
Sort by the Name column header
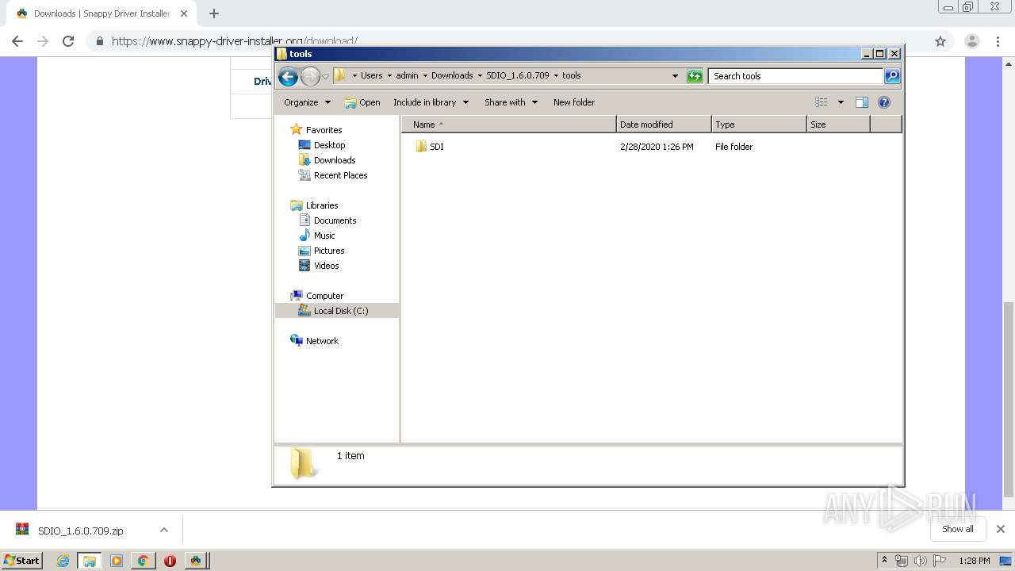tap(509, 125)
